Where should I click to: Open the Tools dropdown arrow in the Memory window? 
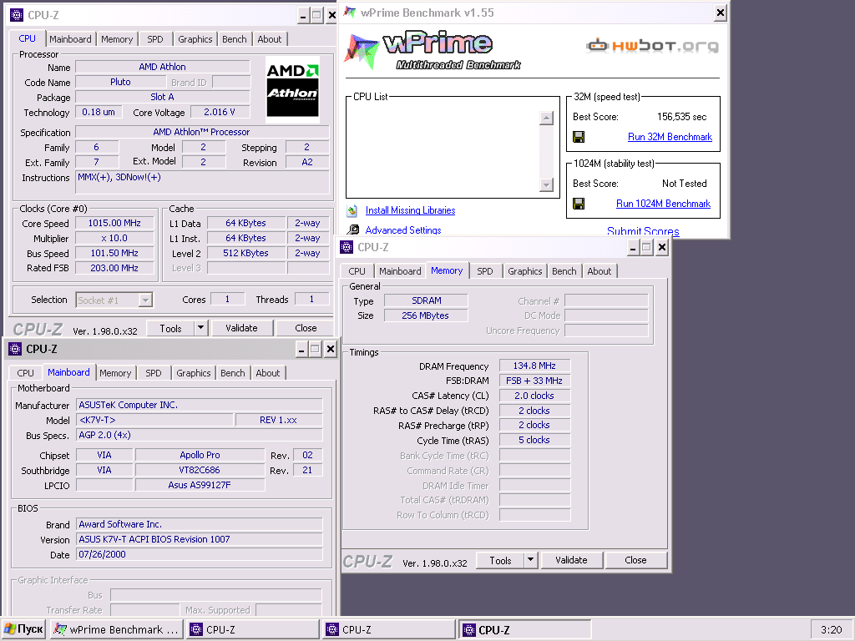click(530, 560)
